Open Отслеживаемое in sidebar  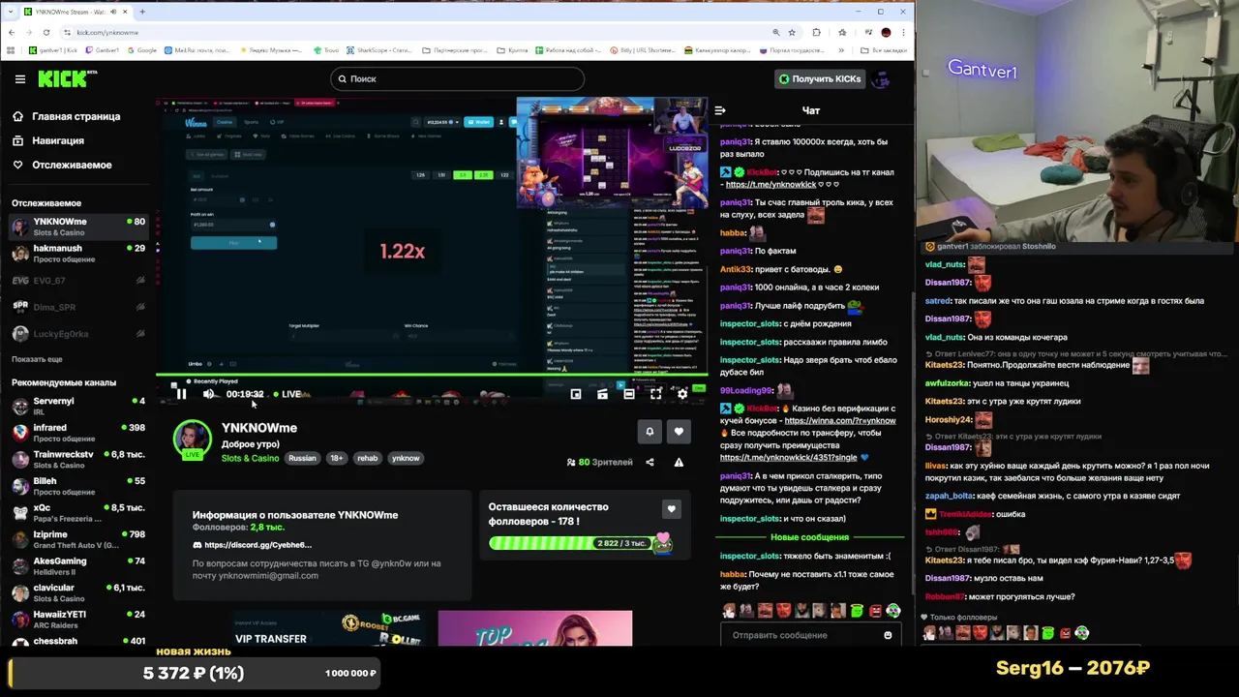(x=62, y=165)
